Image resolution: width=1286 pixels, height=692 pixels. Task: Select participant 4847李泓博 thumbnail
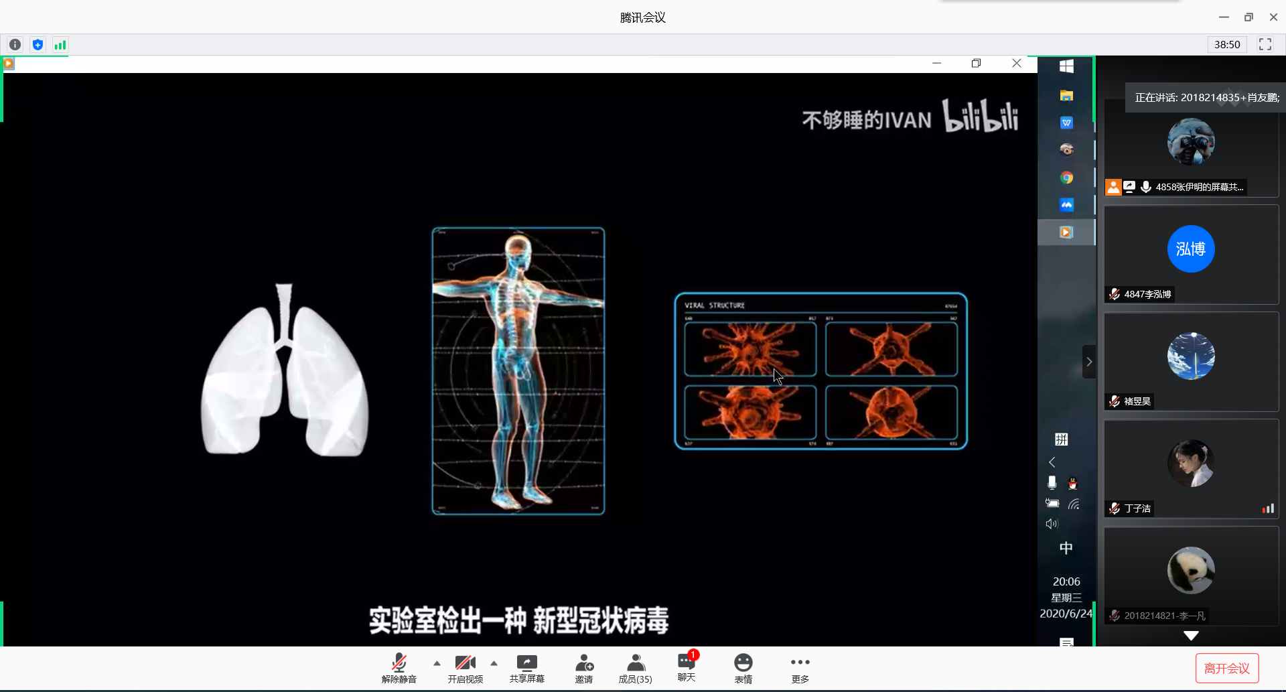point(1190,255)
